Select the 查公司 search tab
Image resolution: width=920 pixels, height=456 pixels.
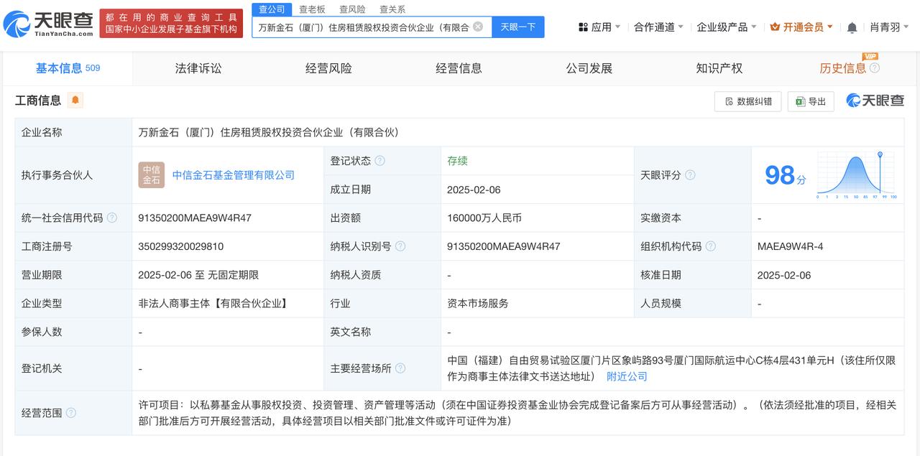pyautogui.click(x=272, y=9)
